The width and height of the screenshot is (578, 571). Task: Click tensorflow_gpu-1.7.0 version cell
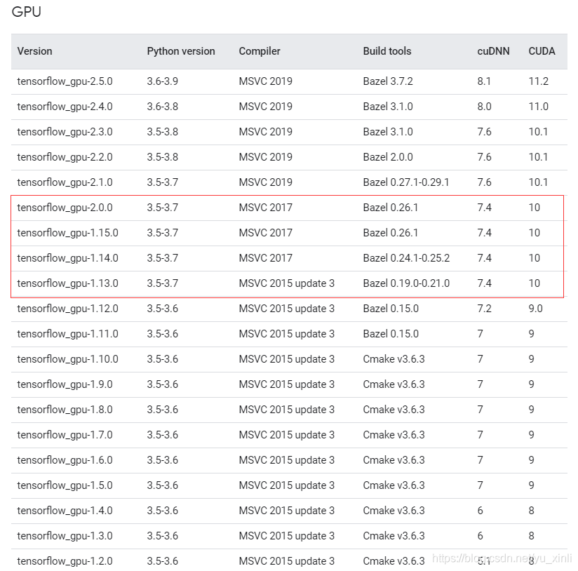[x=65, y=435]
